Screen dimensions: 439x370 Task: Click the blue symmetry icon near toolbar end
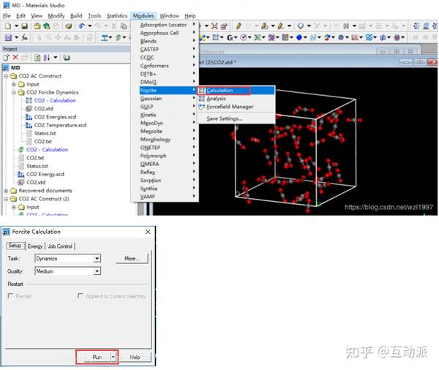coord(416,26)
